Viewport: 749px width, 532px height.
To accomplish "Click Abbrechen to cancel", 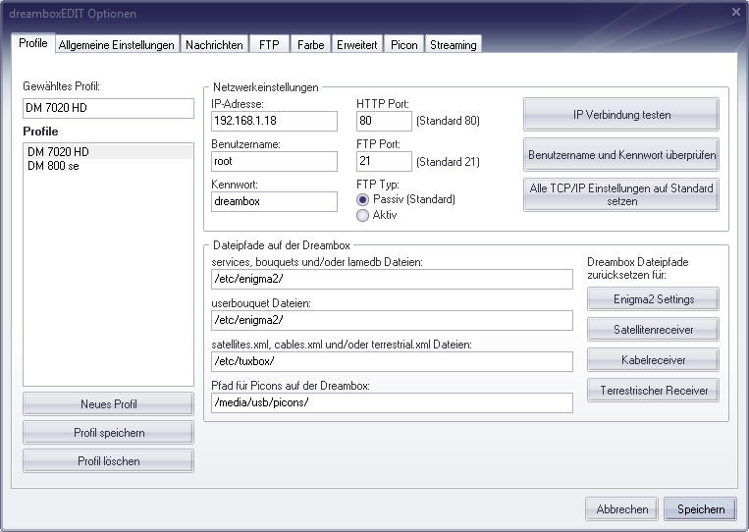I will click(x=622, y=509).
